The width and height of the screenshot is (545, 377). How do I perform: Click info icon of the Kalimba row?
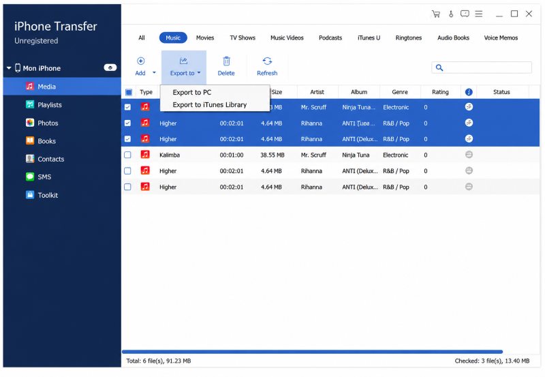tap(469, 155)
